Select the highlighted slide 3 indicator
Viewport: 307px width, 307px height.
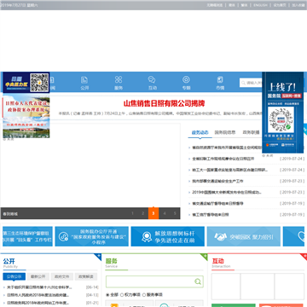(153, 213)
